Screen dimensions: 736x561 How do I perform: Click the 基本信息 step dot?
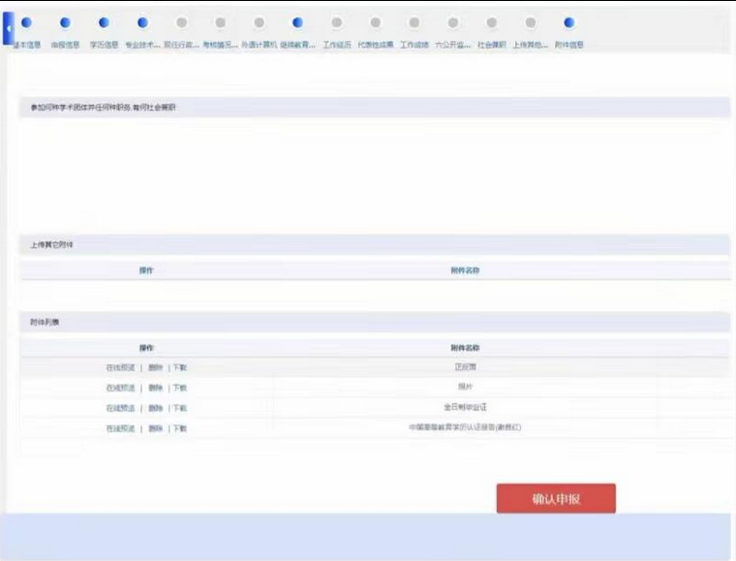[26, 22]
